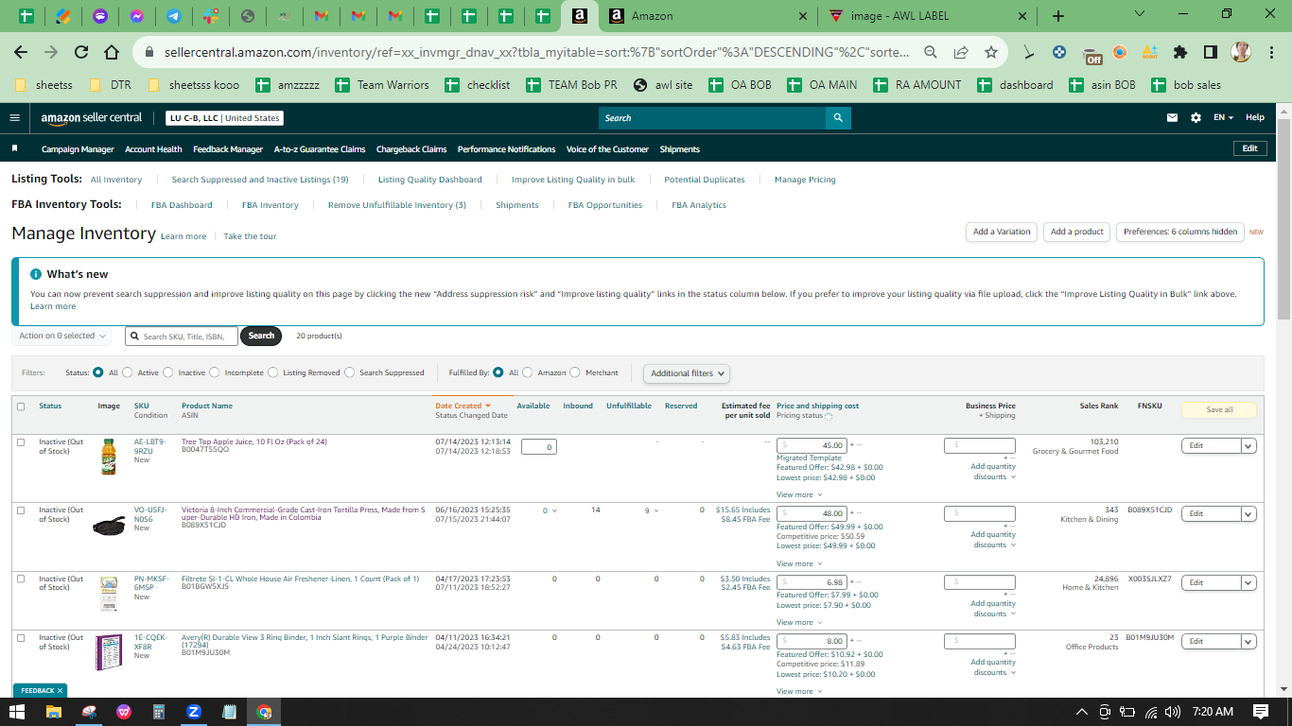
Task: Click the price field for Tree Top Apple Juice
Action: tap(812, 445)
